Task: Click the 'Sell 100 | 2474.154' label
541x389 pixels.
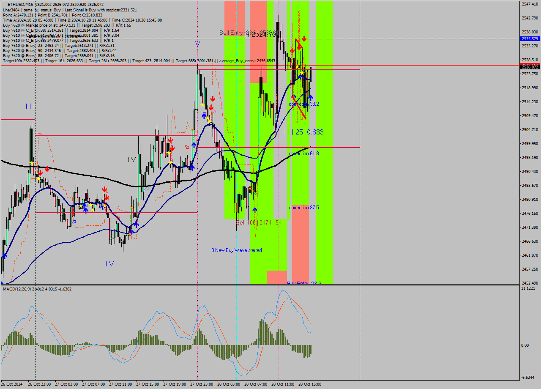Action: click(259, 222)
